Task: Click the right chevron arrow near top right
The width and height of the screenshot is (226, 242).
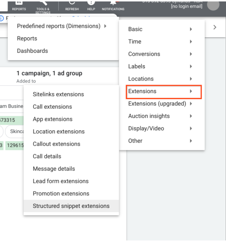Action: coord(215,28)
